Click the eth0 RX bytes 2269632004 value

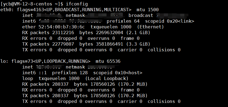[x=109, y=32]
